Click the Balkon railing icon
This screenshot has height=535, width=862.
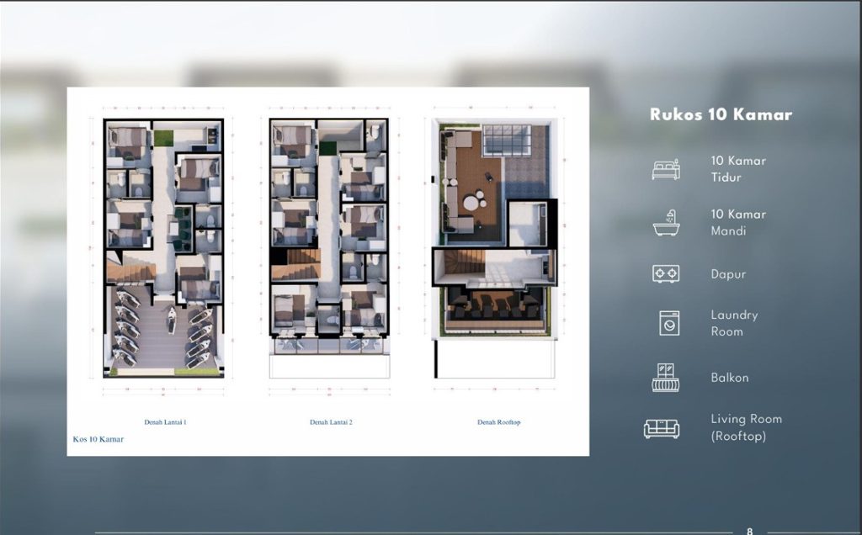[665, 378]
